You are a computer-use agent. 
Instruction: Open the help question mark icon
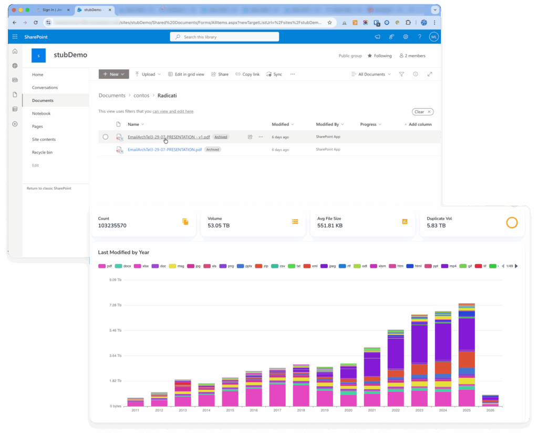420,37
